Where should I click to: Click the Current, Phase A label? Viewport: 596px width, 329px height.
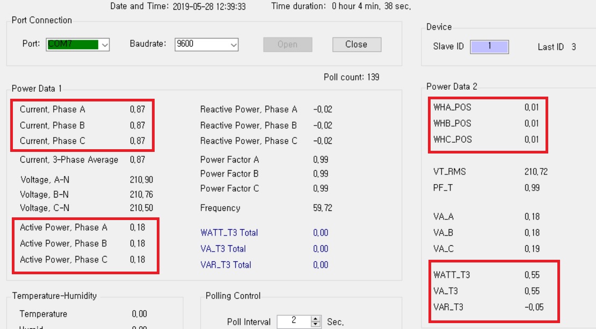[53, 109]
